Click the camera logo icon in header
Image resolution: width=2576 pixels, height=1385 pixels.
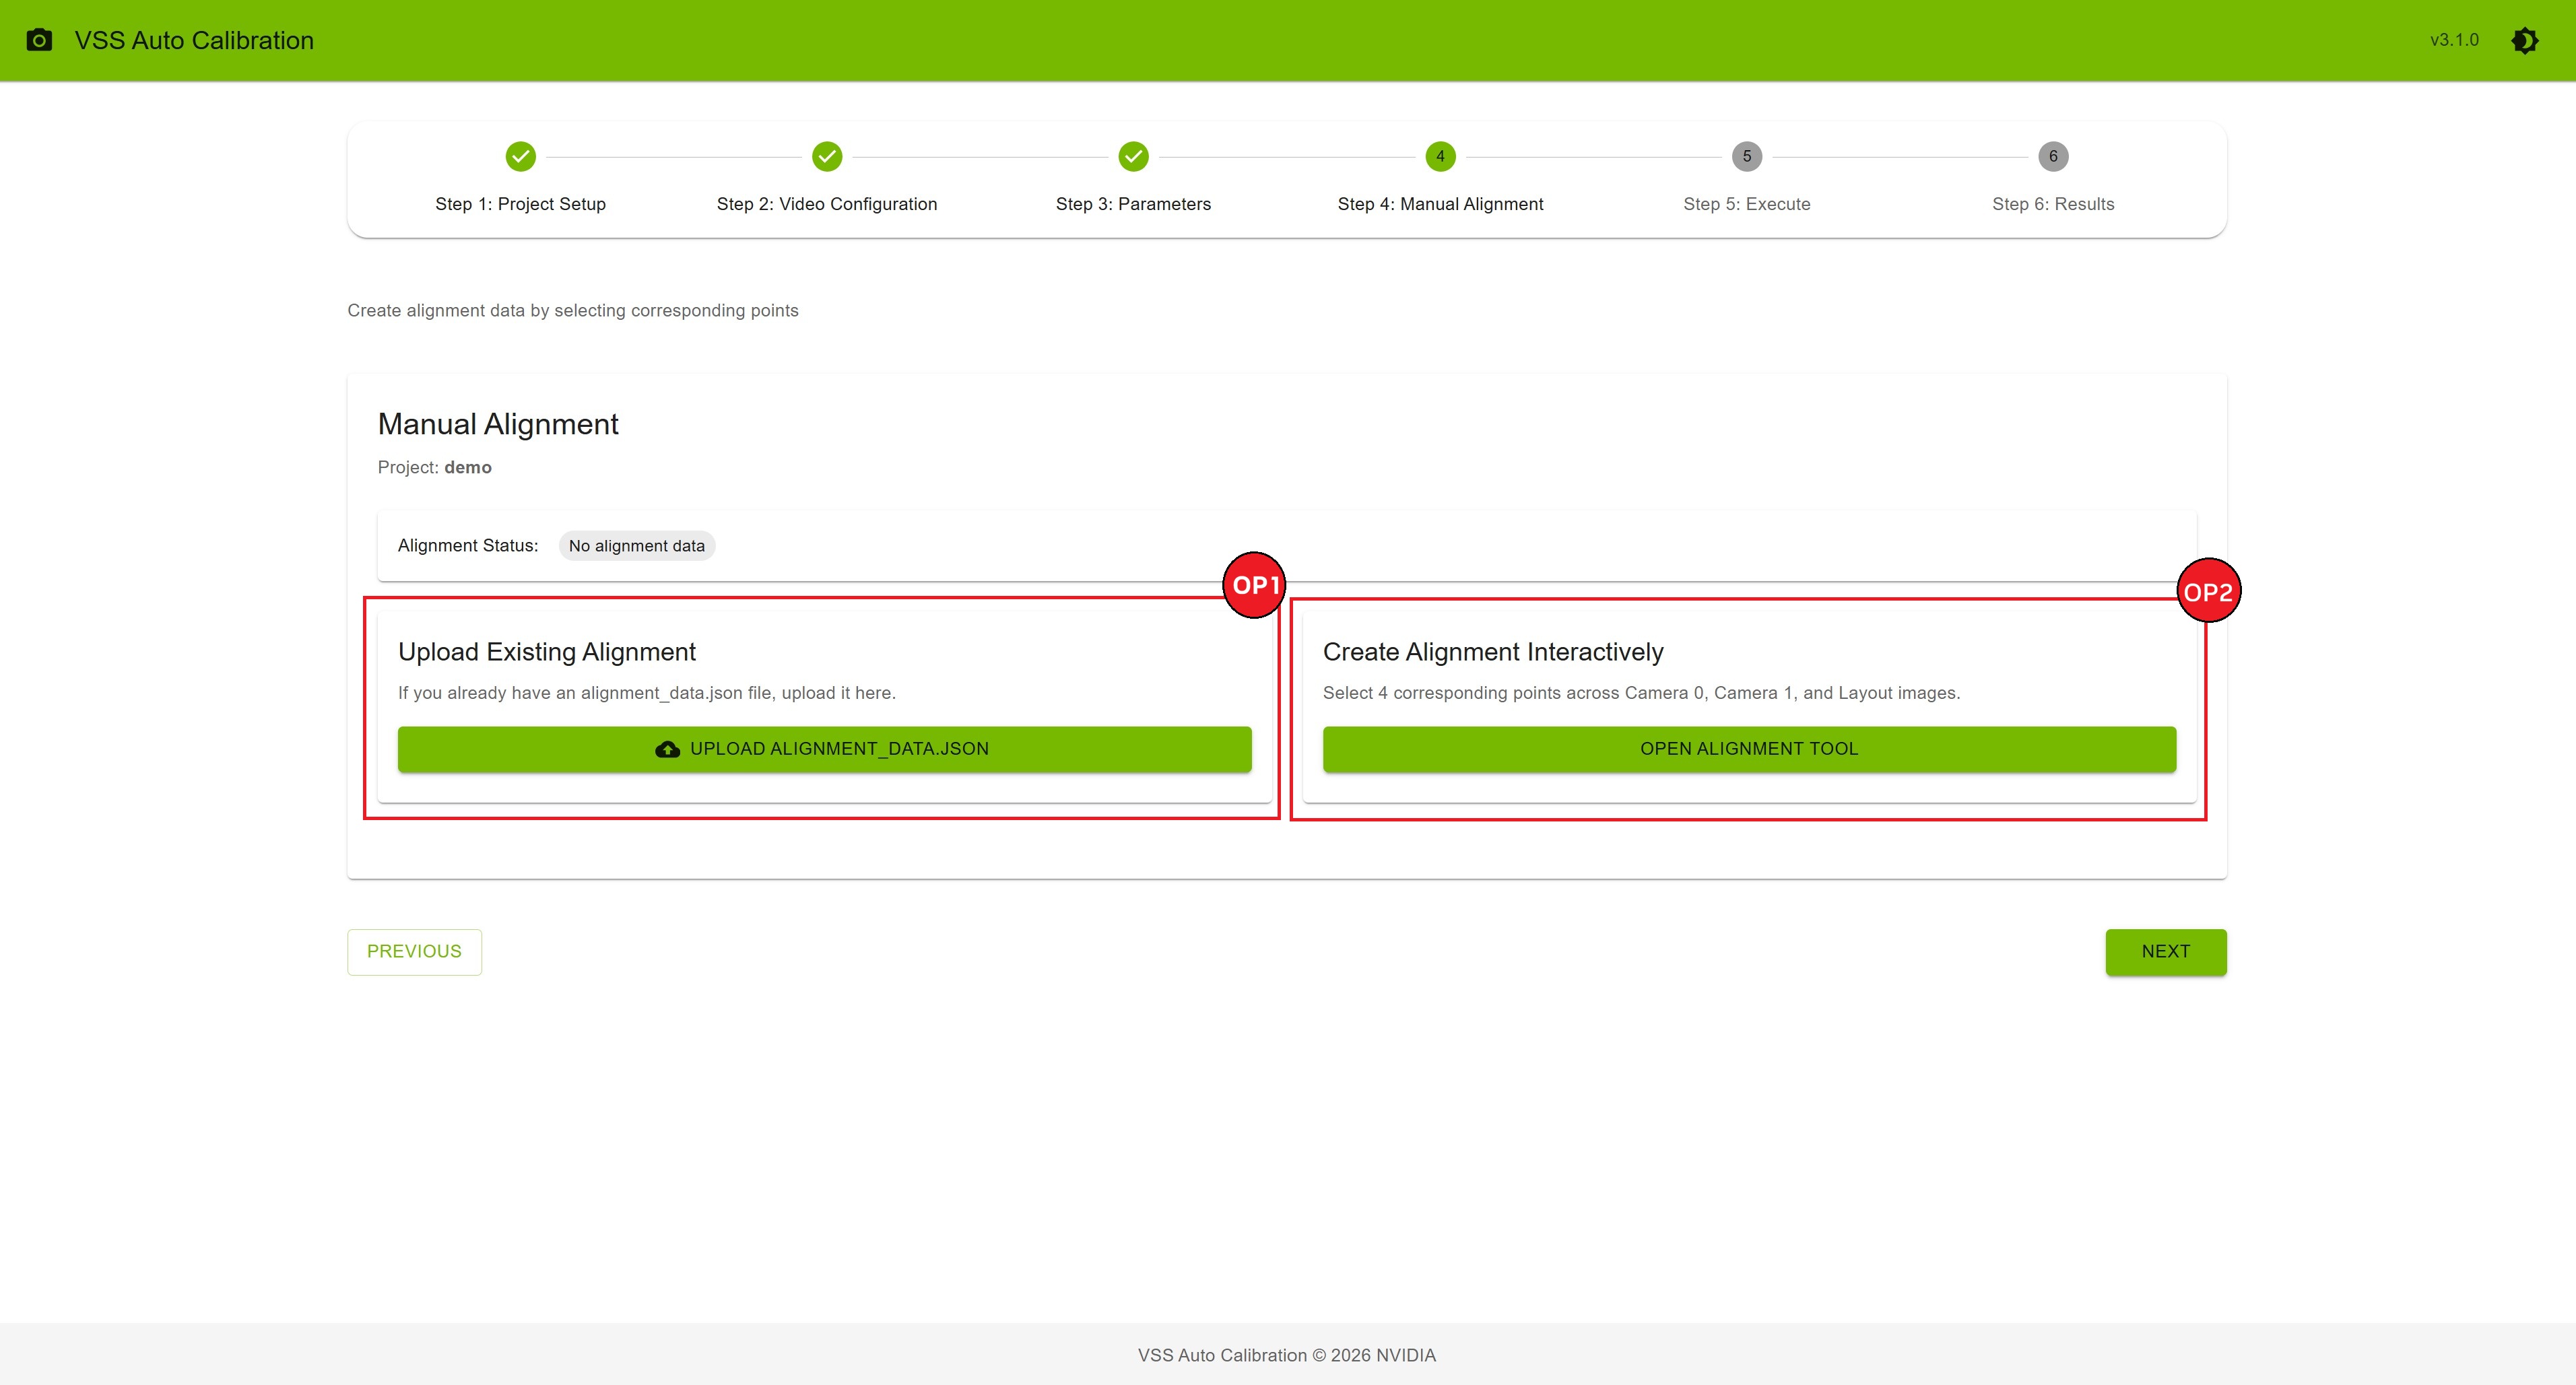click(39, 40)
